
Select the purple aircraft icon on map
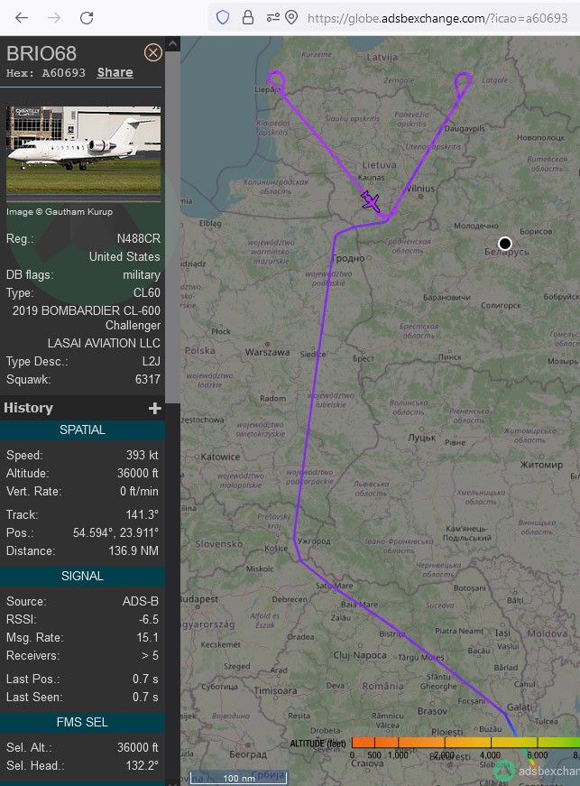pos(371,201)
